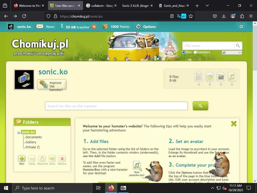Dismiss the welcome tips with green X
257x193 pixels.
[234, 124]
